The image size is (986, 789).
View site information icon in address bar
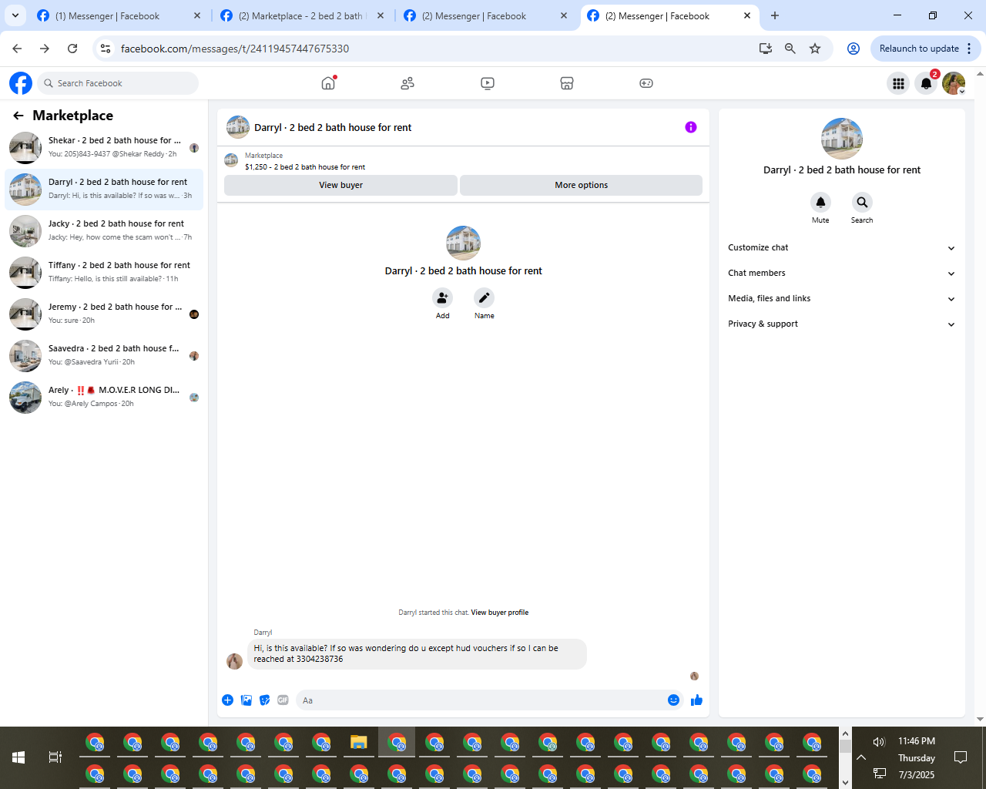coord(106,49)
